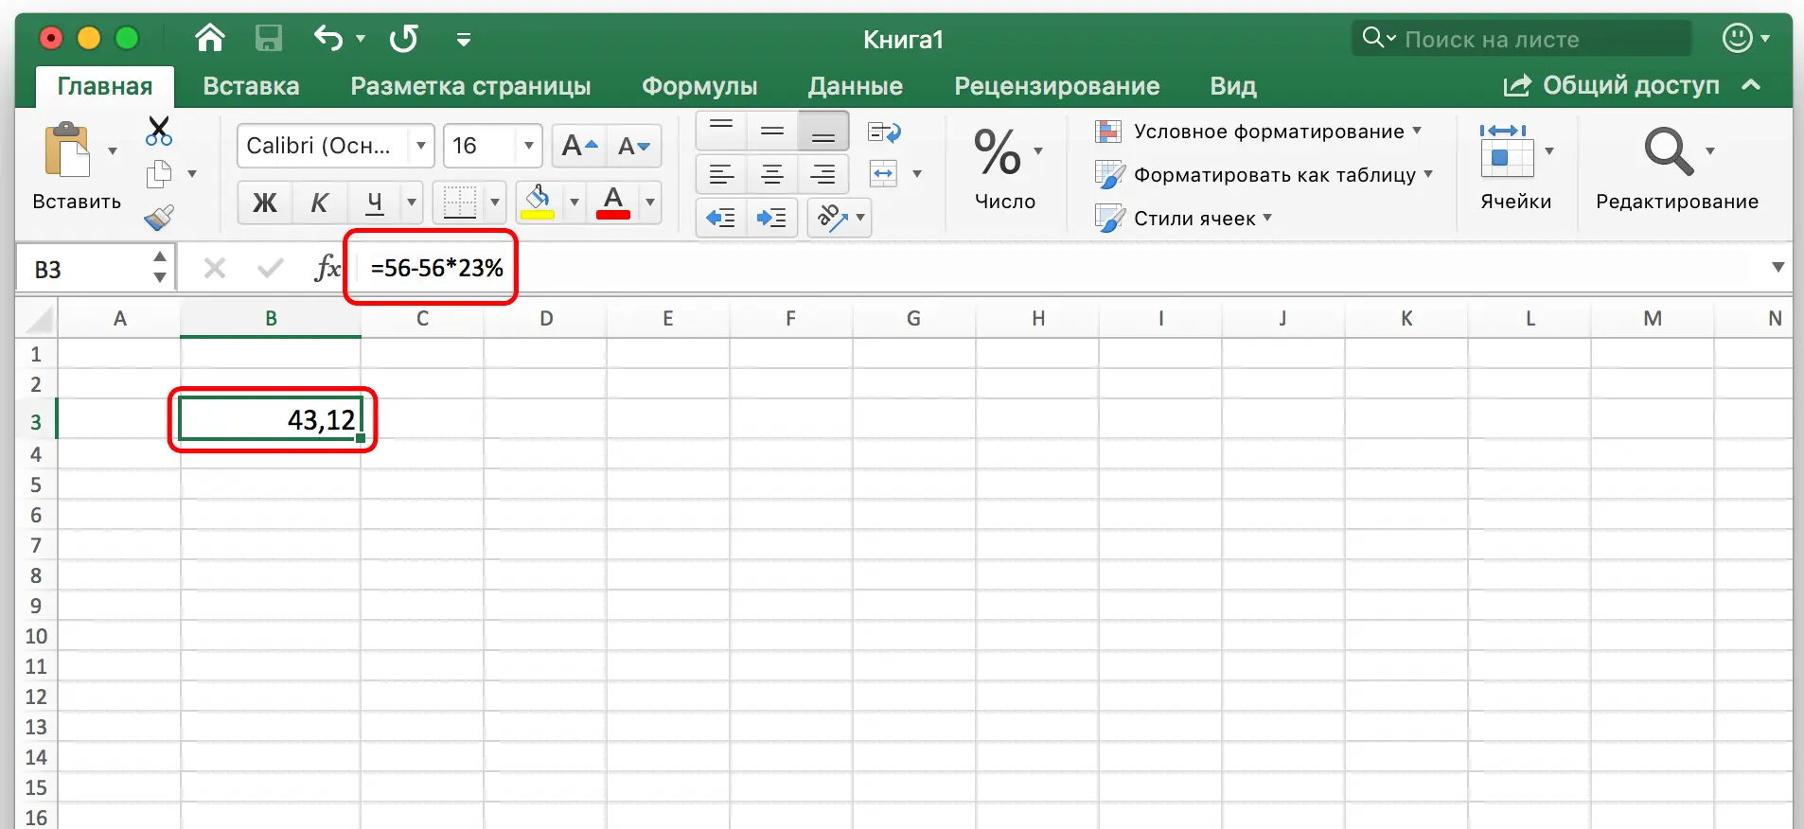Image resolution: width=1804 pixels, height=829 pixels.
Task: Copy selection with the copy icon
Action: [159, 174]
